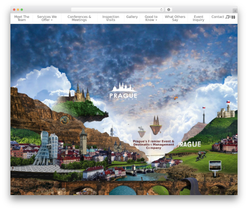Screen dimensions: 248x210
Task: Click the Dancing House building
Action: coord(46,148)
